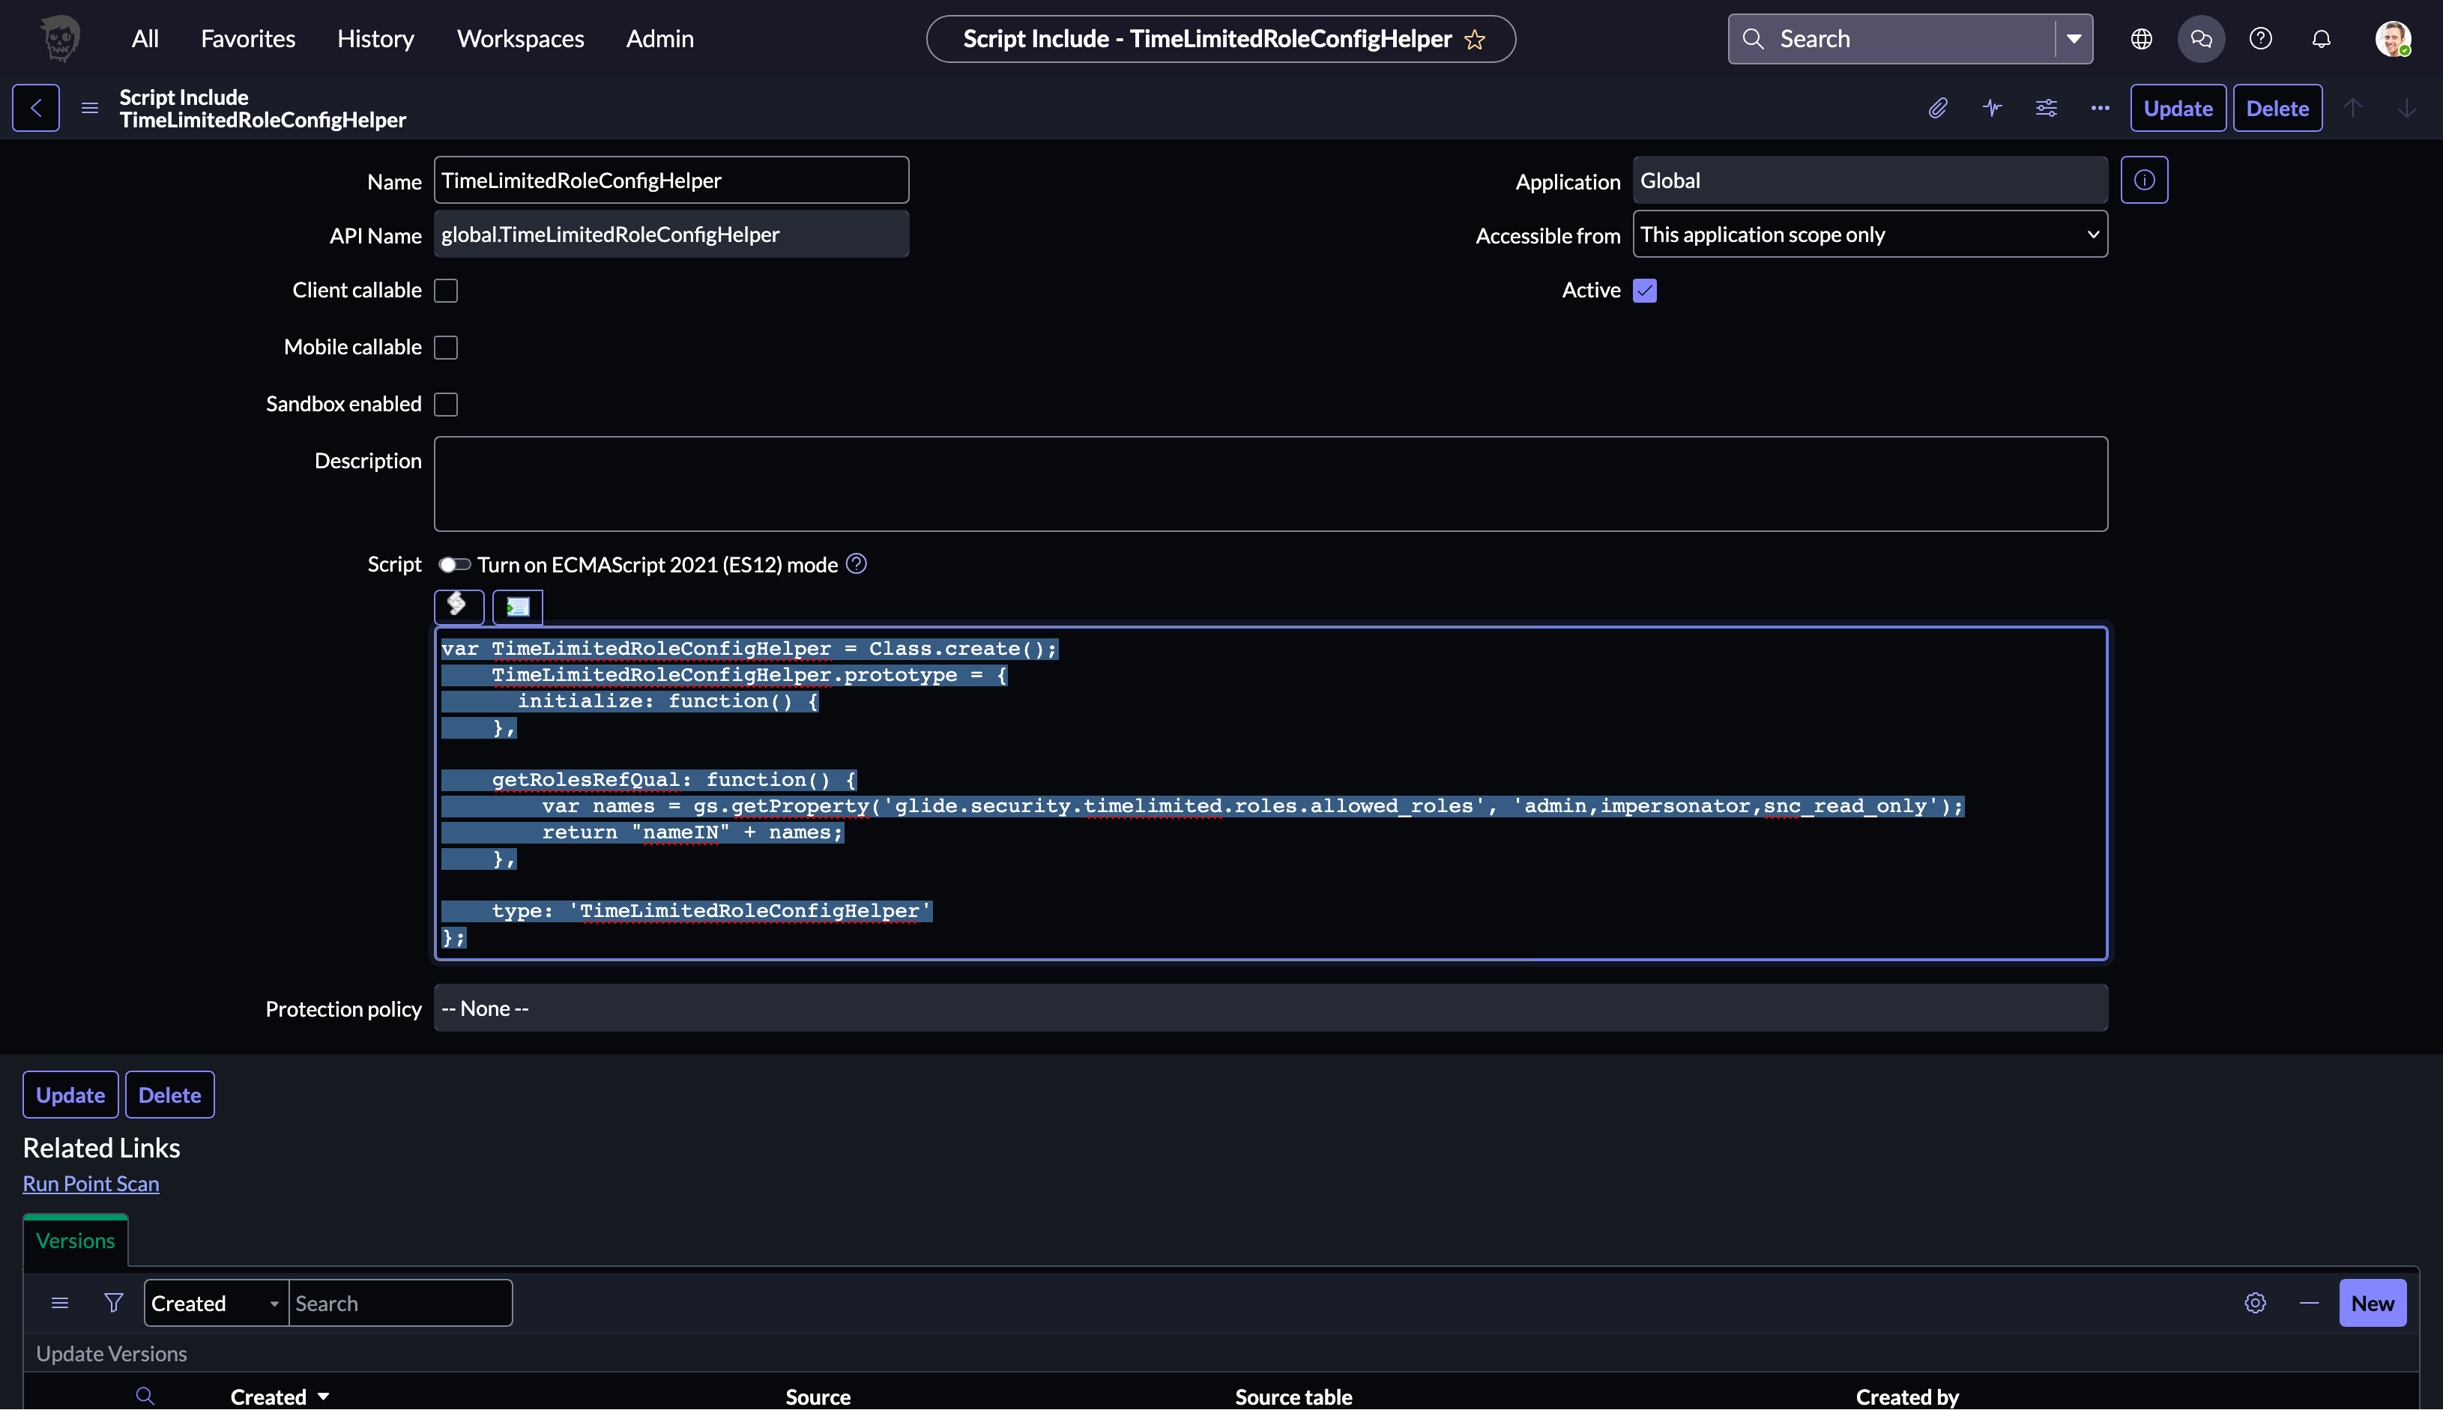Image resolution: width=2443 pixels, height=1410 pixels.
Task: Click the Application info icon
Action: coord(2144,180)
